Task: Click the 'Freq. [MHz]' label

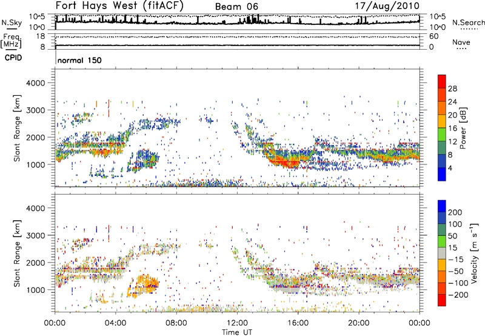Action: (x=11, y=41)
